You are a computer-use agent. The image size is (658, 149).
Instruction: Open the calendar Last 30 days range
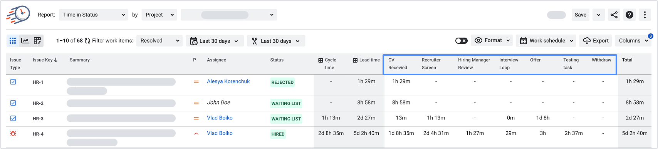[215, 41]
